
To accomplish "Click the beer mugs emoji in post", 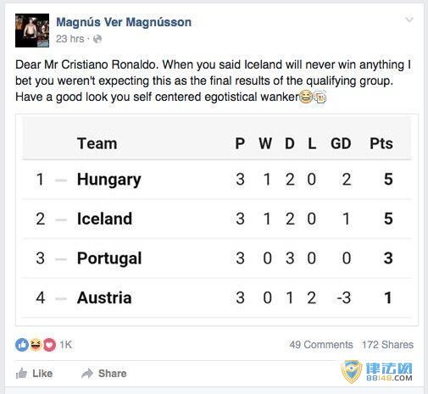I will click(320, 97).
